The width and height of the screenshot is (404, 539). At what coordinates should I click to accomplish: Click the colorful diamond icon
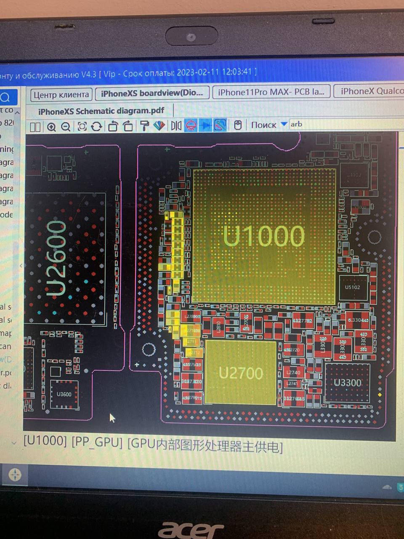(159, 126)
